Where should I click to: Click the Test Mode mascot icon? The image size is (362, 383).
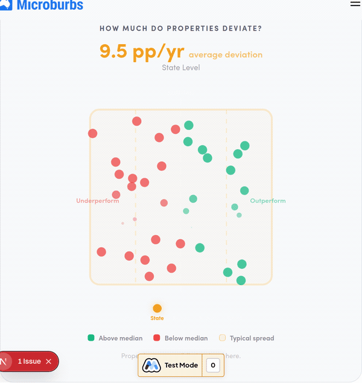pyautogui.click(x=150, y=365)
